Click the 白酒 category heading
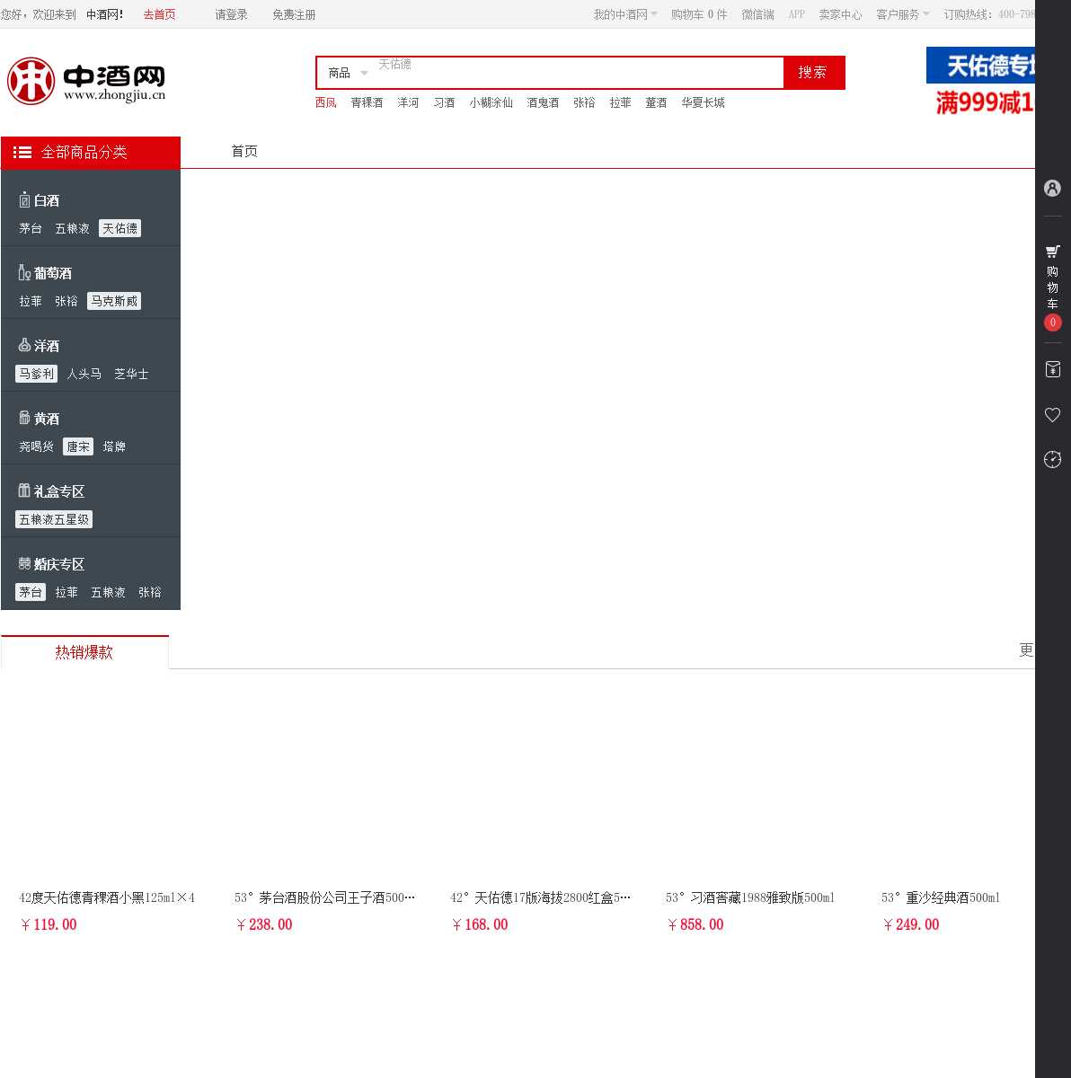1071x1078 pixels. [46, 200]
